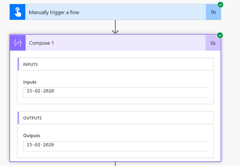
Task: Collapse the Compose 1 action header
Action: (115, 43)
